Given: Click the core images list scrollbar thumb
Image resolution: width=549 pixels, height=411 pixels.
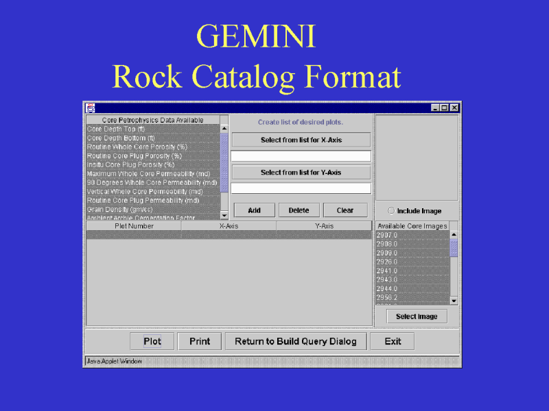Looking at the screenshot, I should coord(454,248).
